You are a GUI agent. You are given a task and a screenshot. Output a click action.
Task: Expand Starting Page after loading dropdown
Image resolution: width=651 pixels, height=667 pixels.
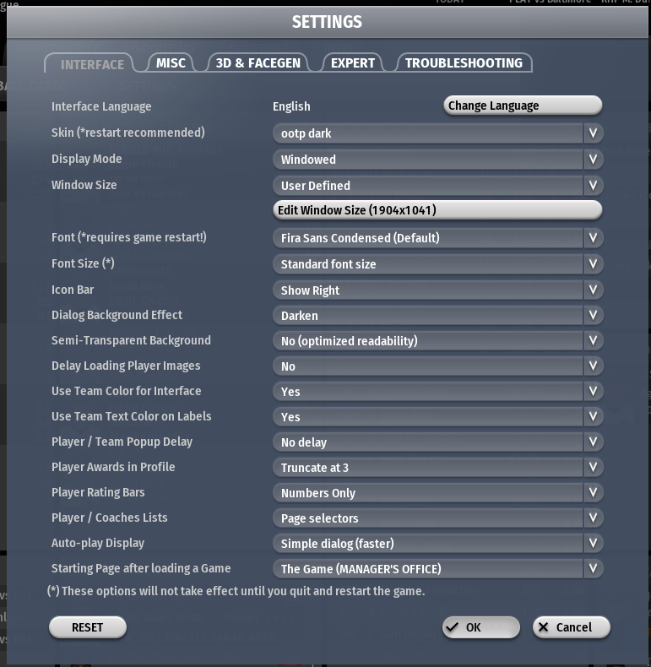coord(593,569)
